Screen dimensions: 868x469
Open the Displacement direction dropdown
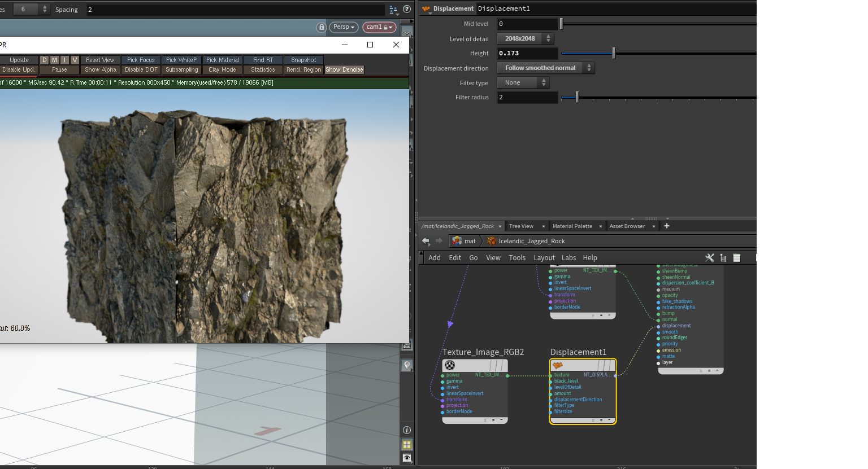click(545, 68)
